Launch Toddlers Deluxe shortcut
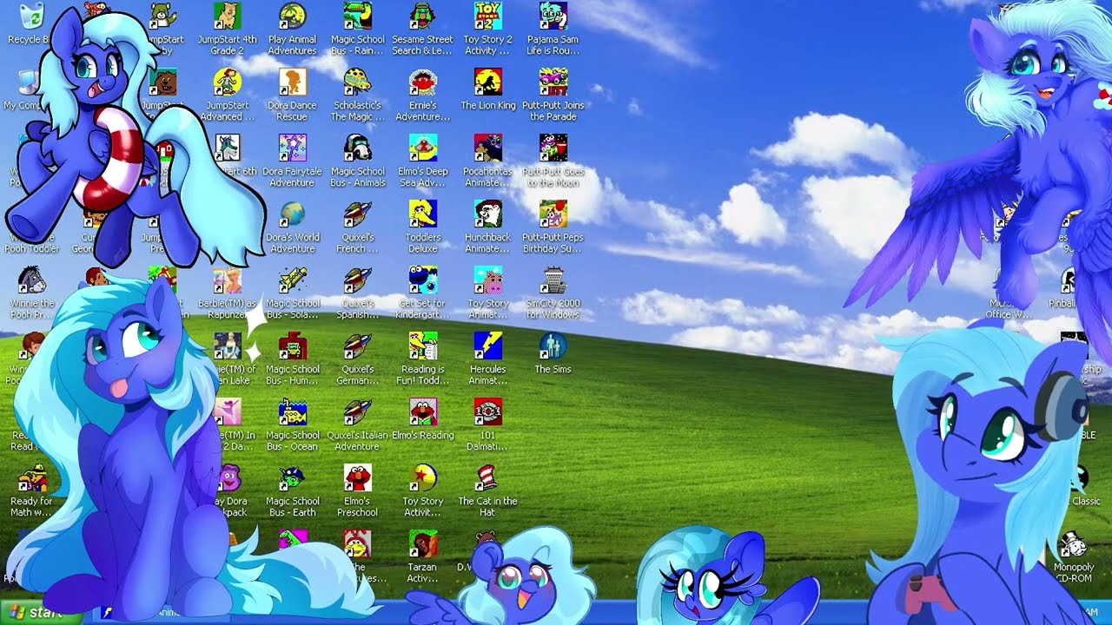 pos(422,227)
